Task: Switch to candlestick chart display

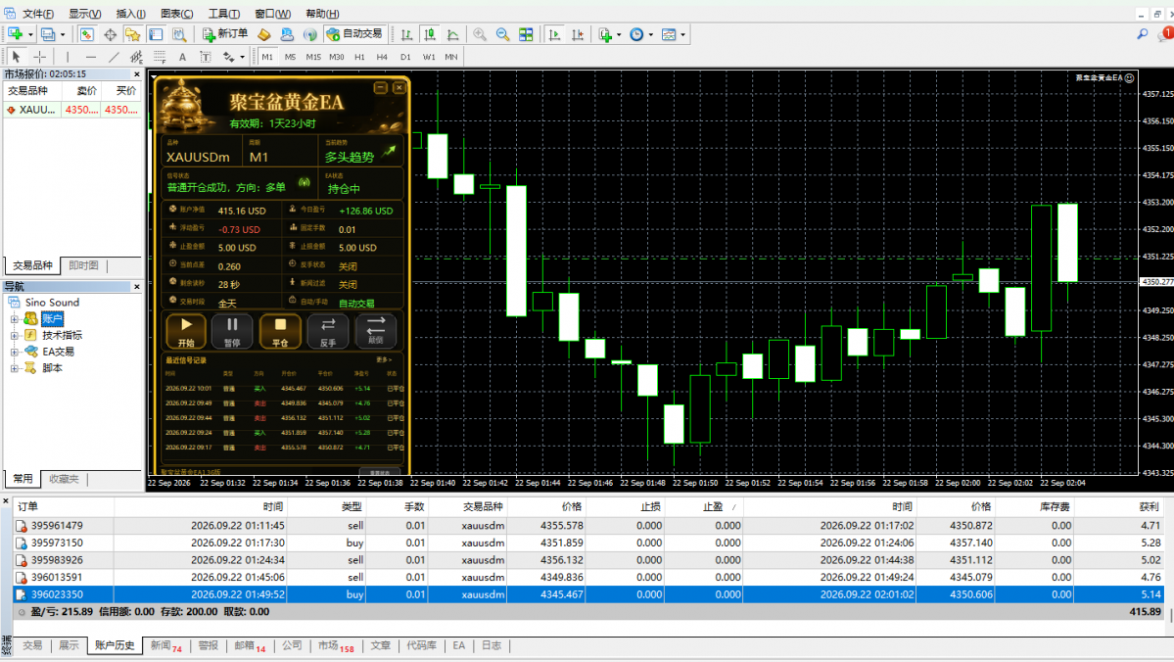Action: click(x=430, y=34)
